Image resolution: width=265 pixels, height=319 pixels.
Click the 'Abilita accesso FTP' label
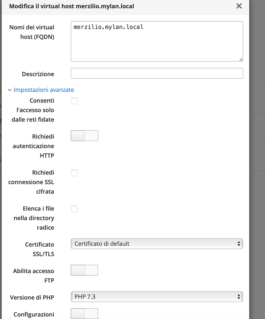coord(34,276)
